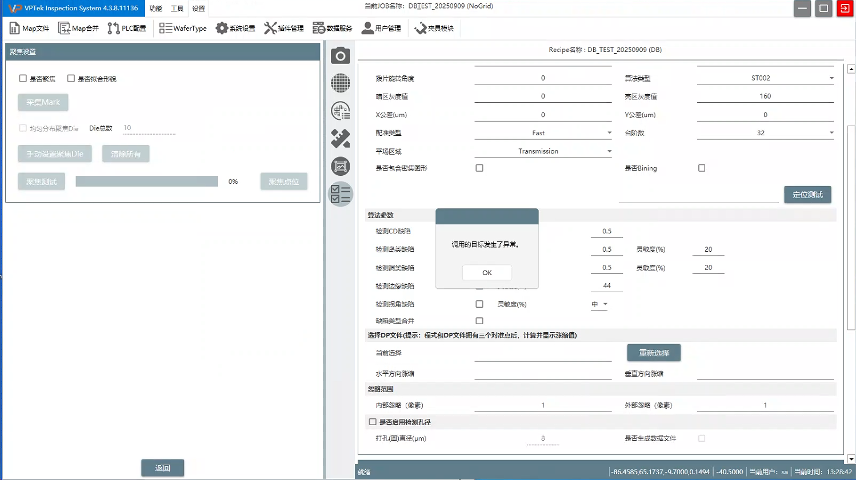Enable the 是否聚焦 checkbox
The width and height of the screenshot is (856, 480).
tap(23, 78)
